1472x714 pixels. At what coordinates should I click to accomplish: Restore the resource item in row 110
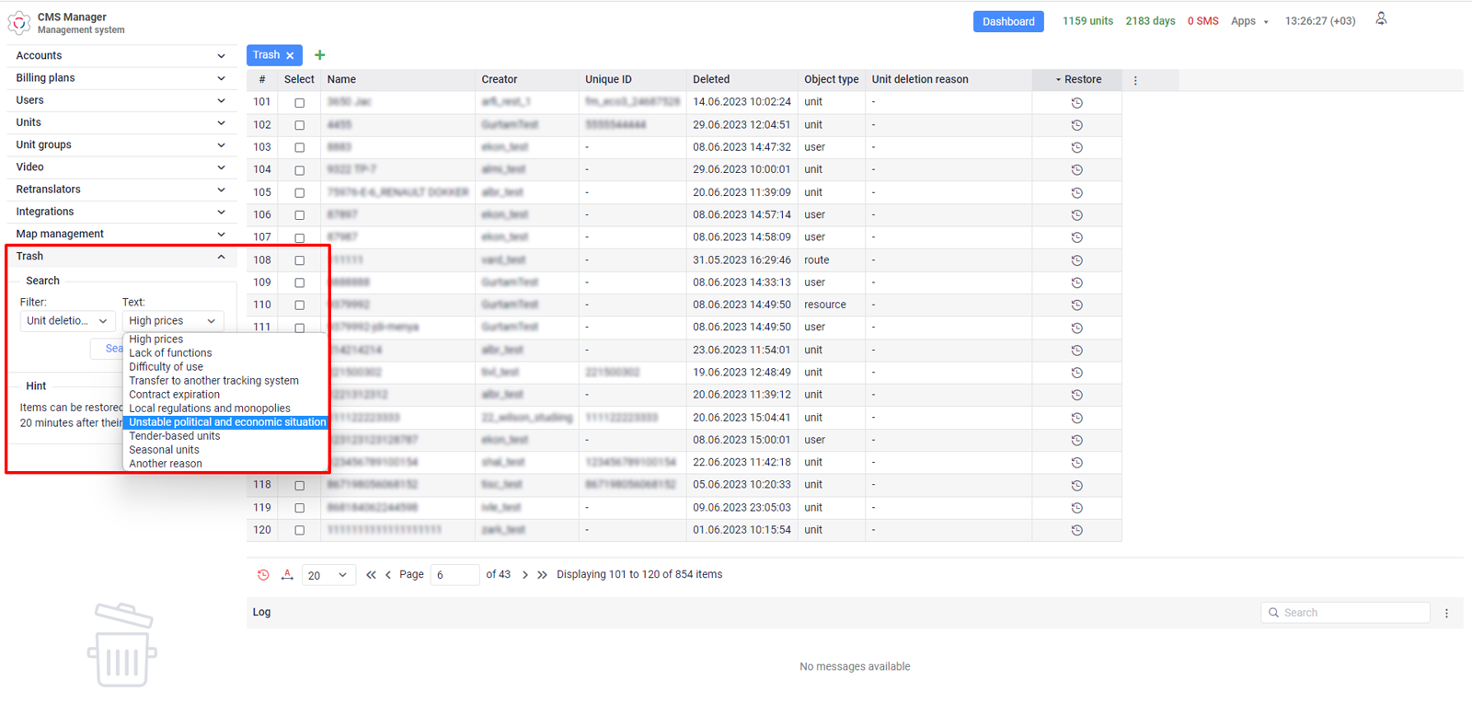(1076, 305)
